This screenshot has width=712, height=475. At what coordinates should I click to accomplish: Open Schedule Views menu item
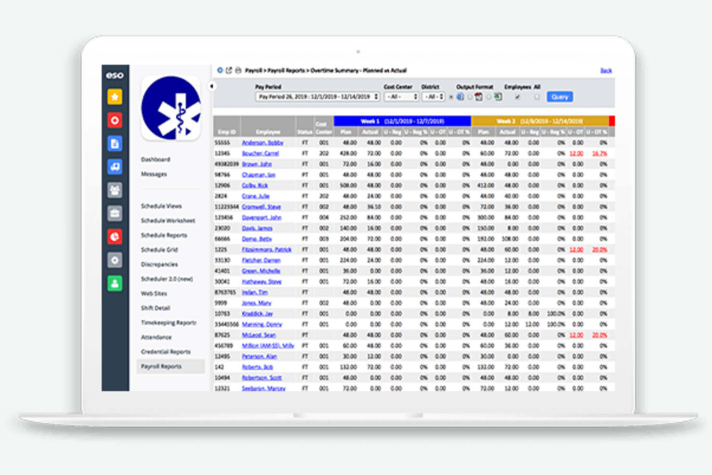[x=161, y=206]
